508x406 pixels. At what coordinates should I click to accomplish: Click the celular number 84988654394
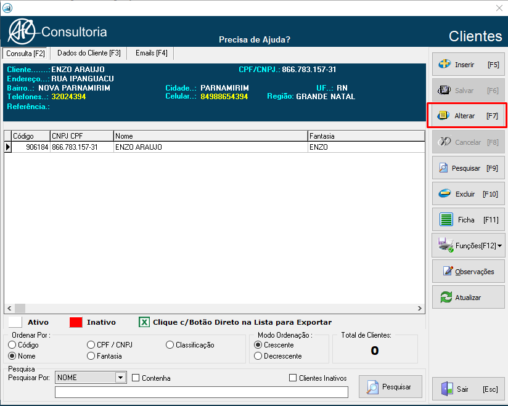pyautogui.click(x=224, y=97)
